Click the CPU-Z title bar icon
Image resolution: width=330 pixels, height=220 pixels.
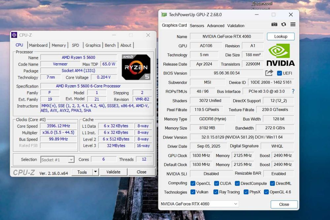tap(14, 35)
